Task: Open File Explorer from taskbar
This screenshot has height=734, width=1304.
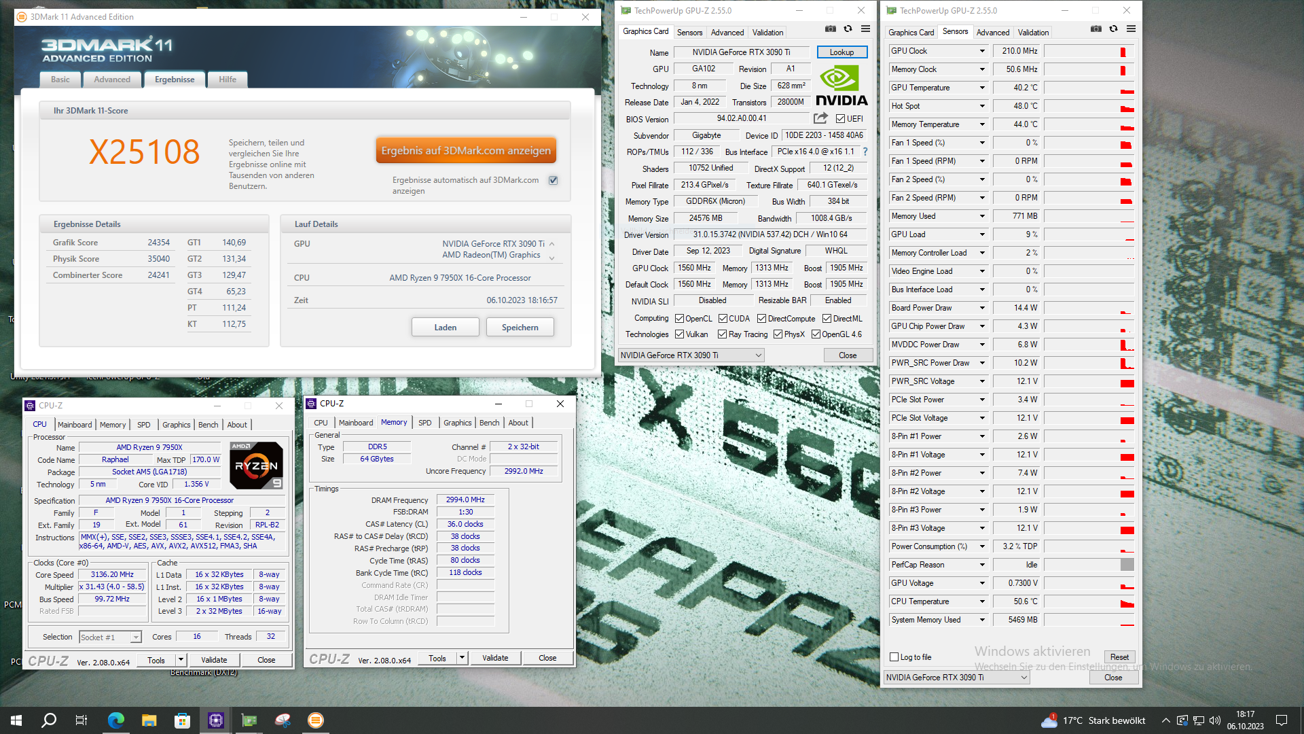Action: 149,720
